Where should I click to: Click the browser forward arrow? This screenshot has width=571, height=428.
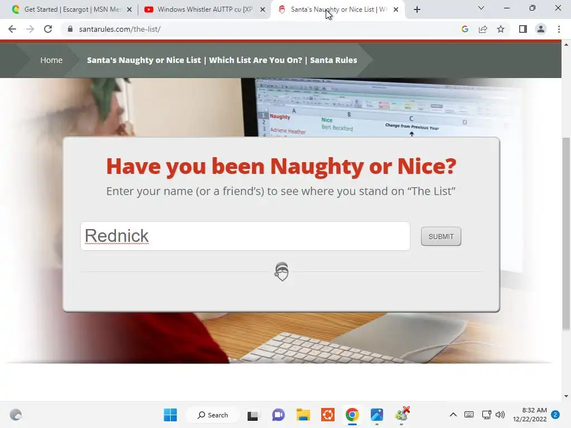[30, 29]
